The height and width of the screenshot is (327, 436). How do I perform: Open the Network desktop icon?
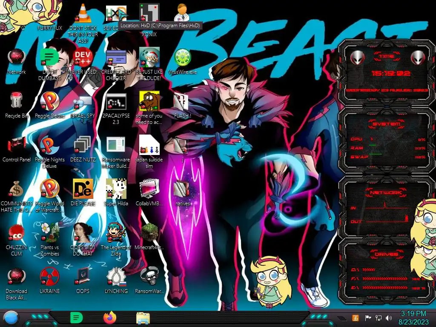(x=17, y=62)
